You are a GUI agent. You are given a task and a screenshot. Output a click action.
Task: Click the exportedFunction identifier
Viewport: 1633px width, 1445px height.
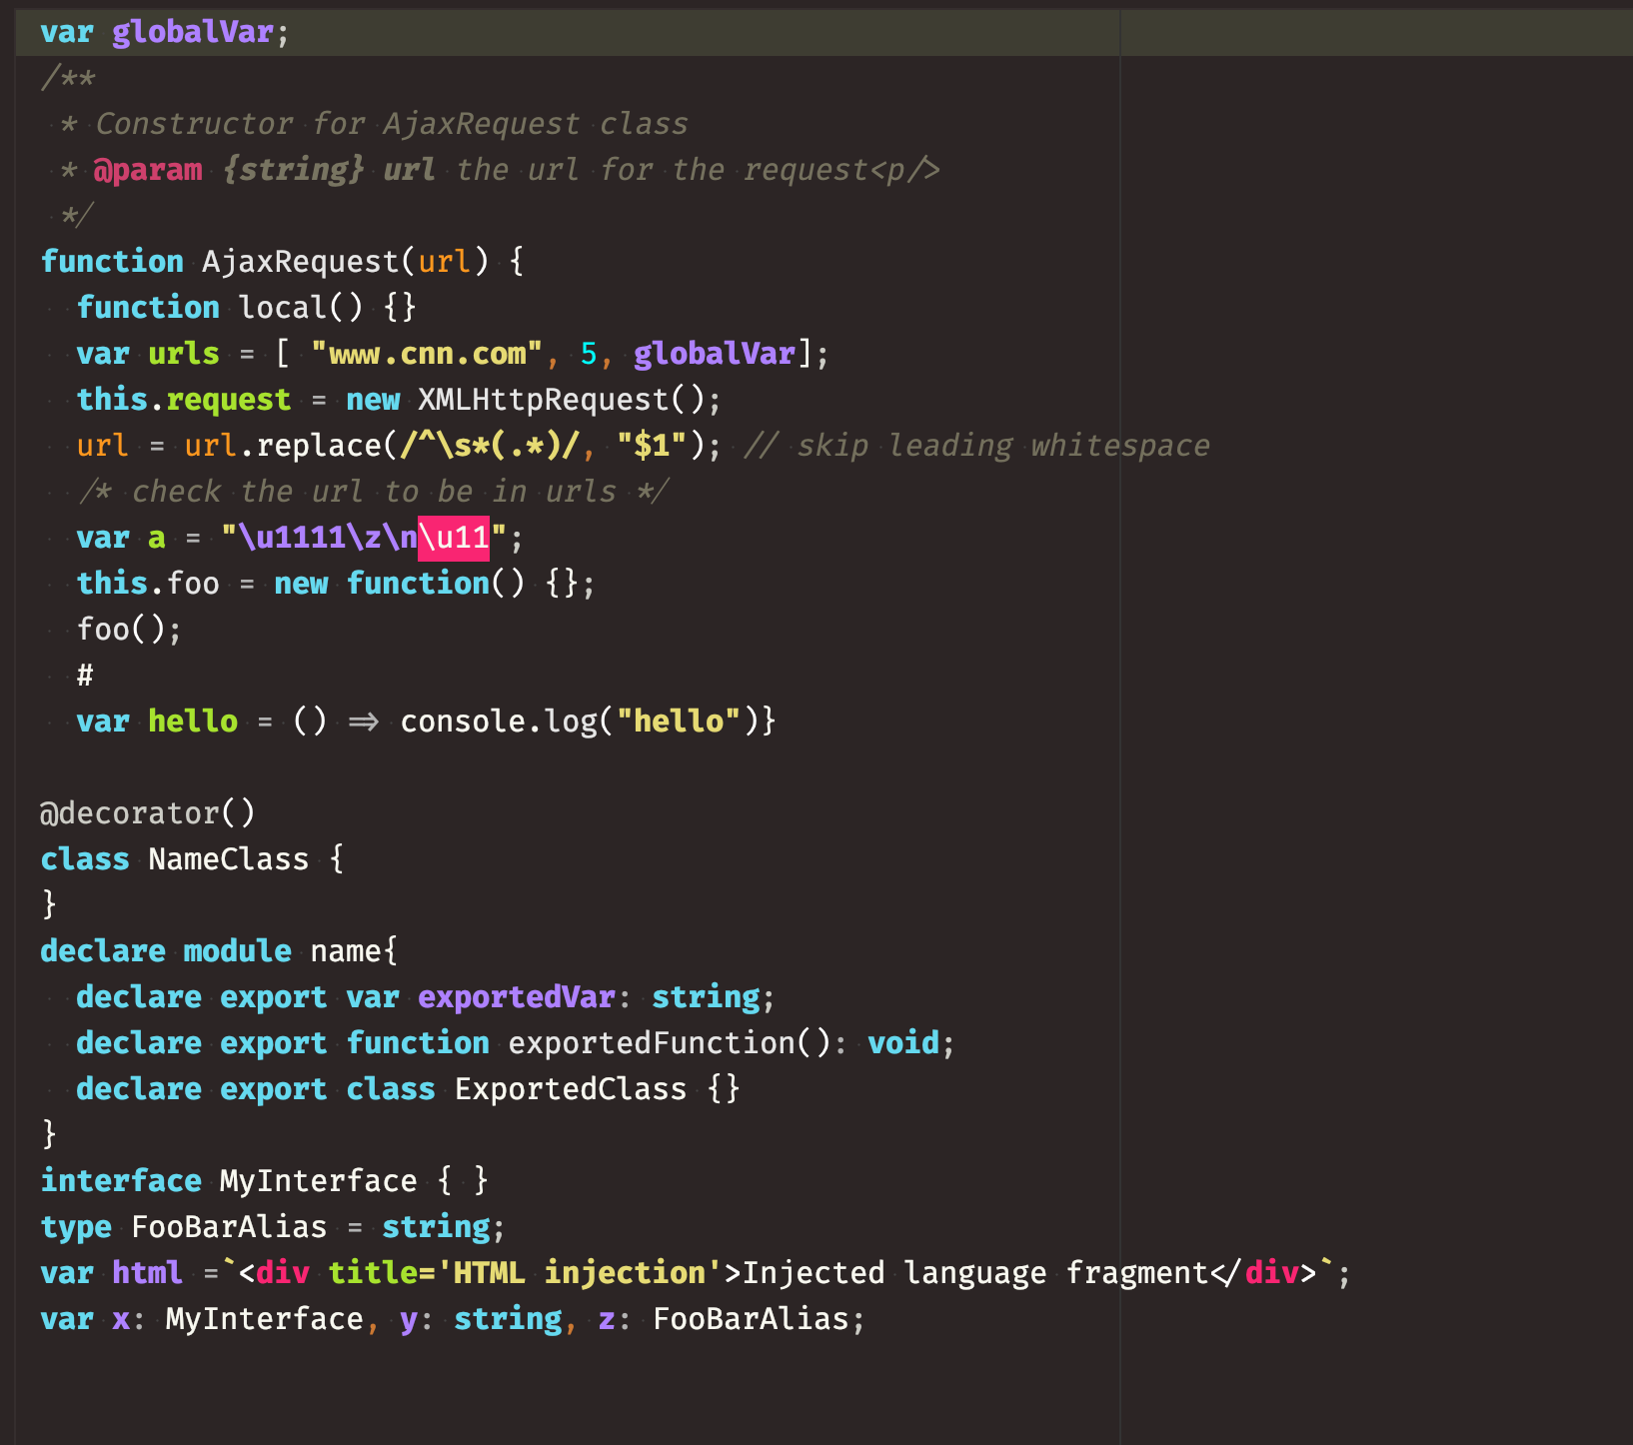652,1043
